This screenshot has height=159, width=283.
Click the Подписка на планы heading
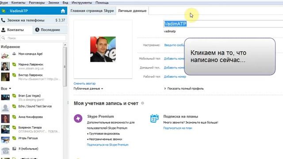(x=181, y=117)
